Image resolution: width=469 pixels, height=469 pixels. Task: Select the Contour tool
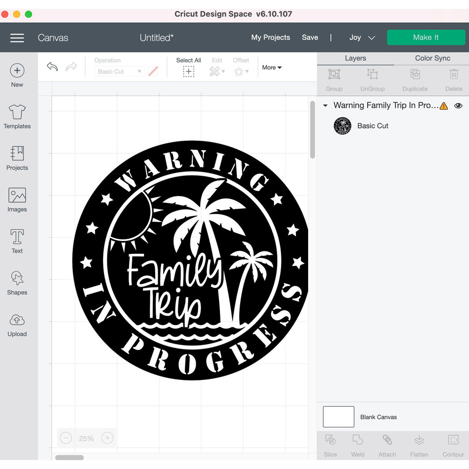click(x=453, y=445)
